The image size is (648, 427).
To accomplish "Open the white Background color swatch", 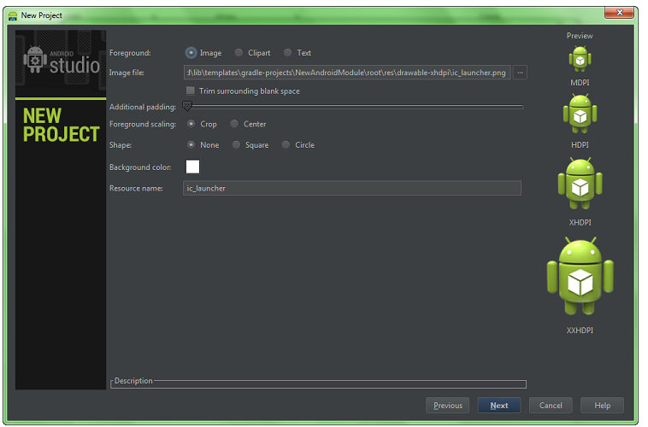I will (x=192, y=167).
